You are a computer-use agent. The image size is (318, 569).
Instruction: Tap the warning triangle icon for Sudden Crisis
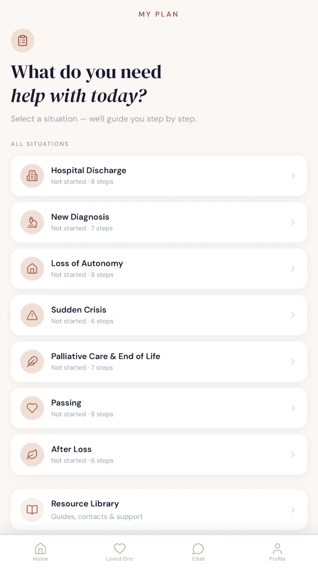coord(32,315)
